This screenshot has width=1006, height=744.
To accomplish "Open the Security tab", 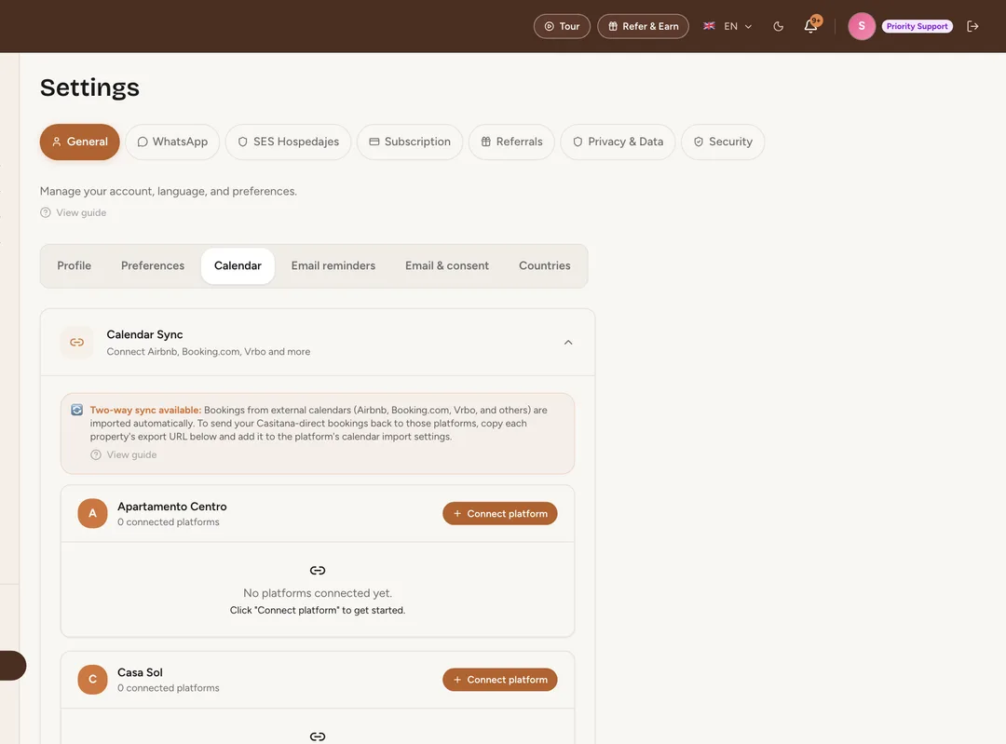I will (x=723, y=142).
